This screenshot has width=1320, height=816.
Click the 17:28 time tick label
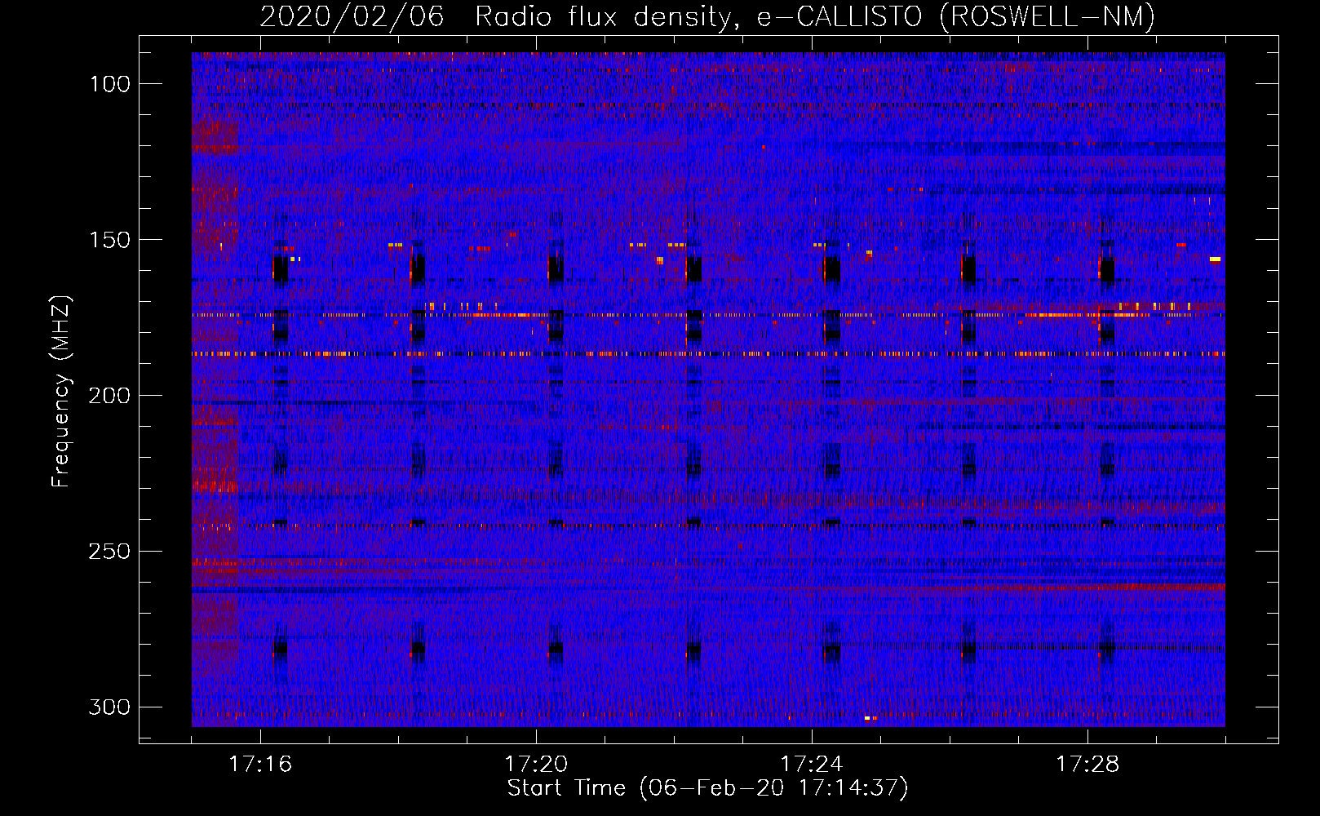coord(1087,765)
